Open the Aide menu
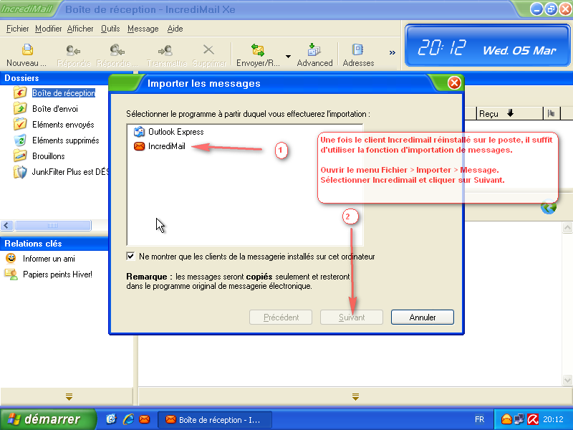Viewport: 573px width, 430px height. click(175, 29)
